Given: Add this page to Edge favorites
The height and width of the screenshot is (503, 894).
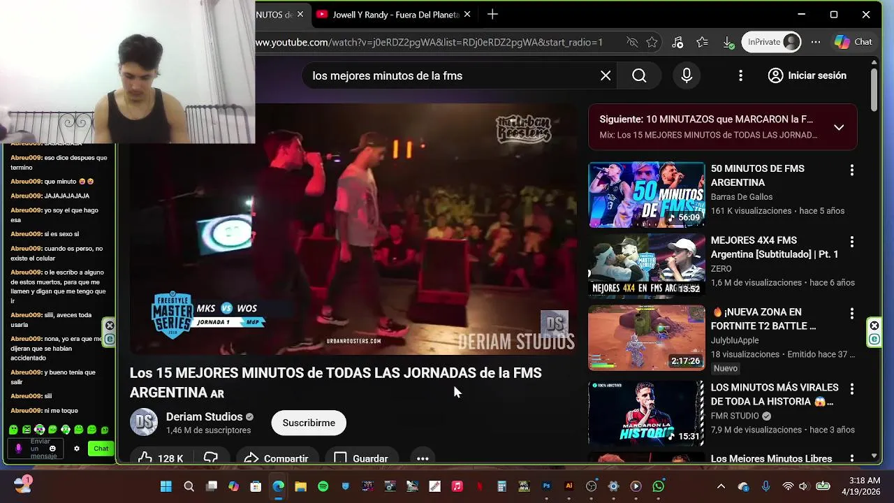Looking at the screenshot, I should click(x=652, y=42).
